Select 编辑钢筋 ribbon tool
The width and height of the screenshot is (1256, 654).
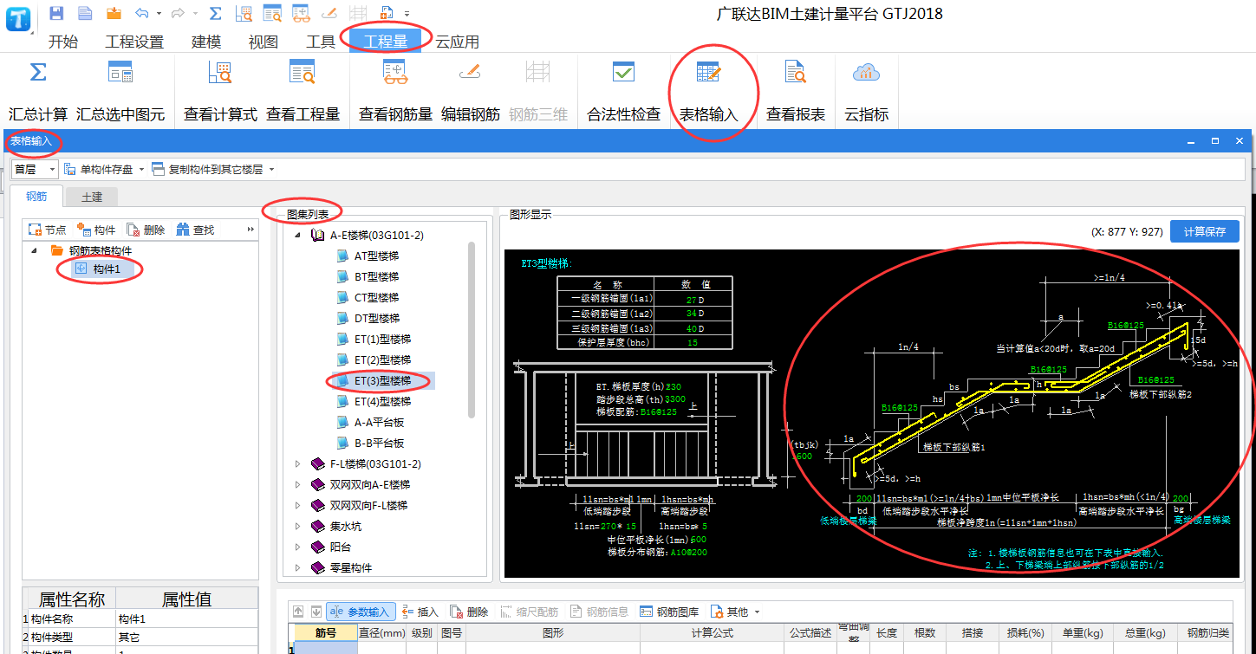[x=470, y=91]
